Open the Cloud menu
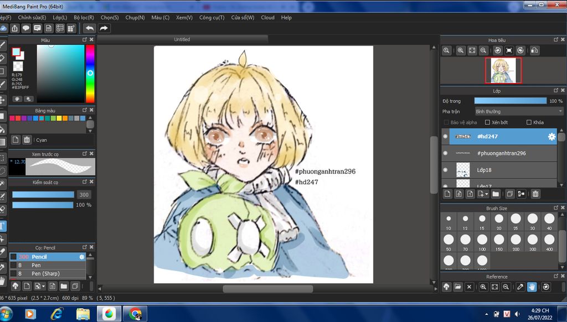Image resolution: width=567 pixels, height=322 pixels. click(x=267, y=17)
